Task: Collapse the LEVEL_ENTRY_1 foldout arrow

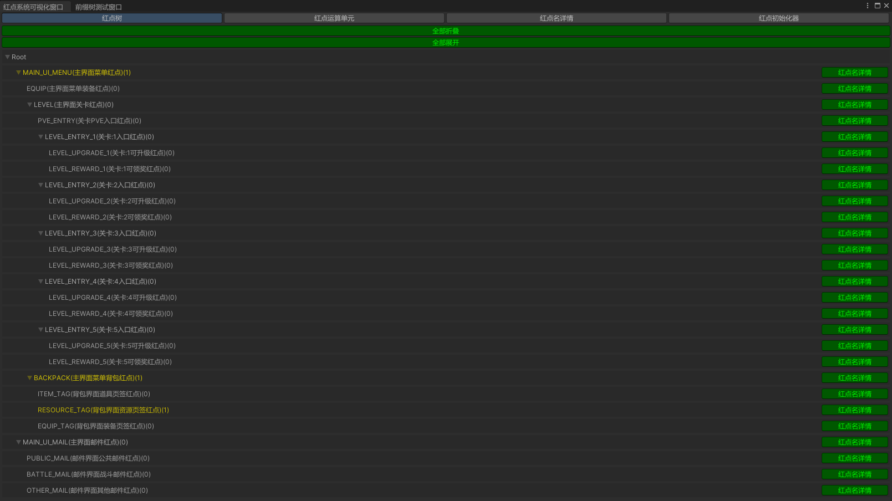Action: 41,137
